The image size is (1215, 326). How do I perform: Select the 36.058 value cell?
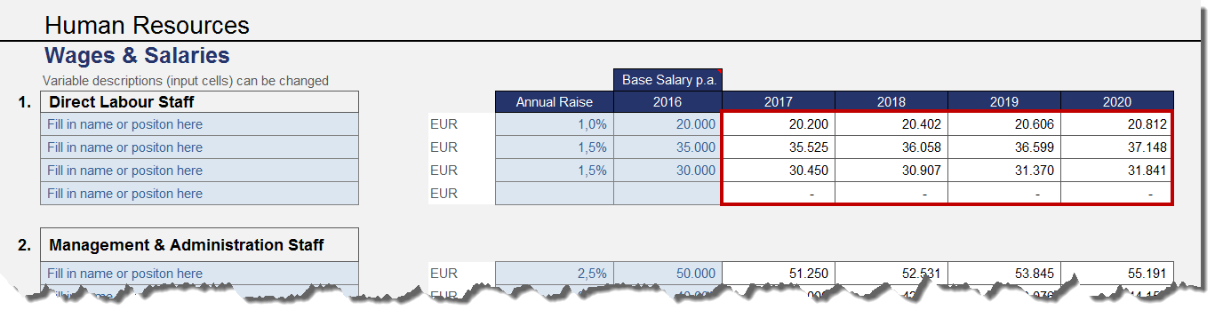tap(891, 147)
